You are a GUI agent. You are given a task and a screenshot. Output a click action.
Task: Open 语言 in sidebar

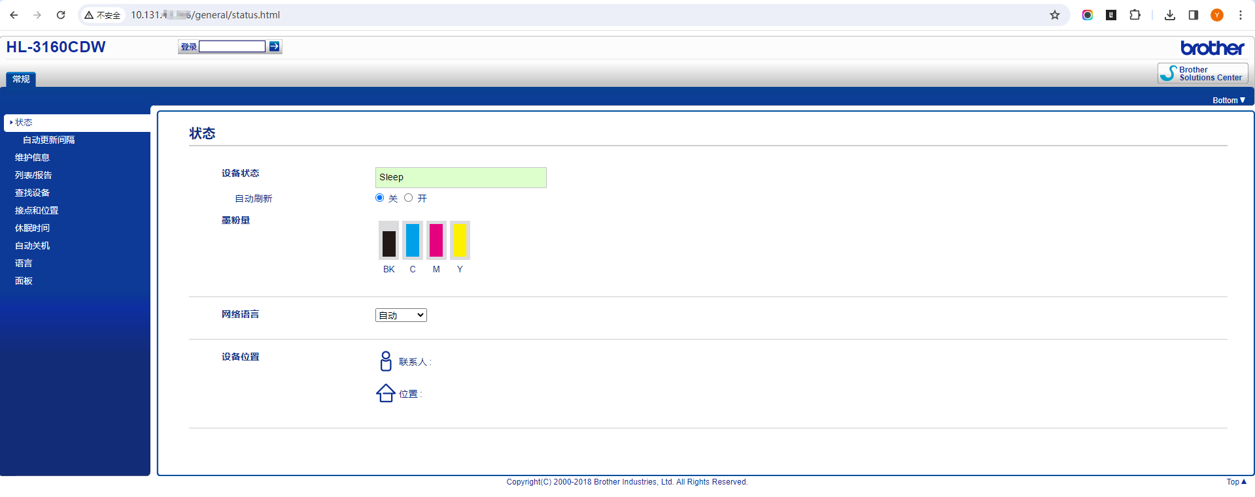pos(24,263)
